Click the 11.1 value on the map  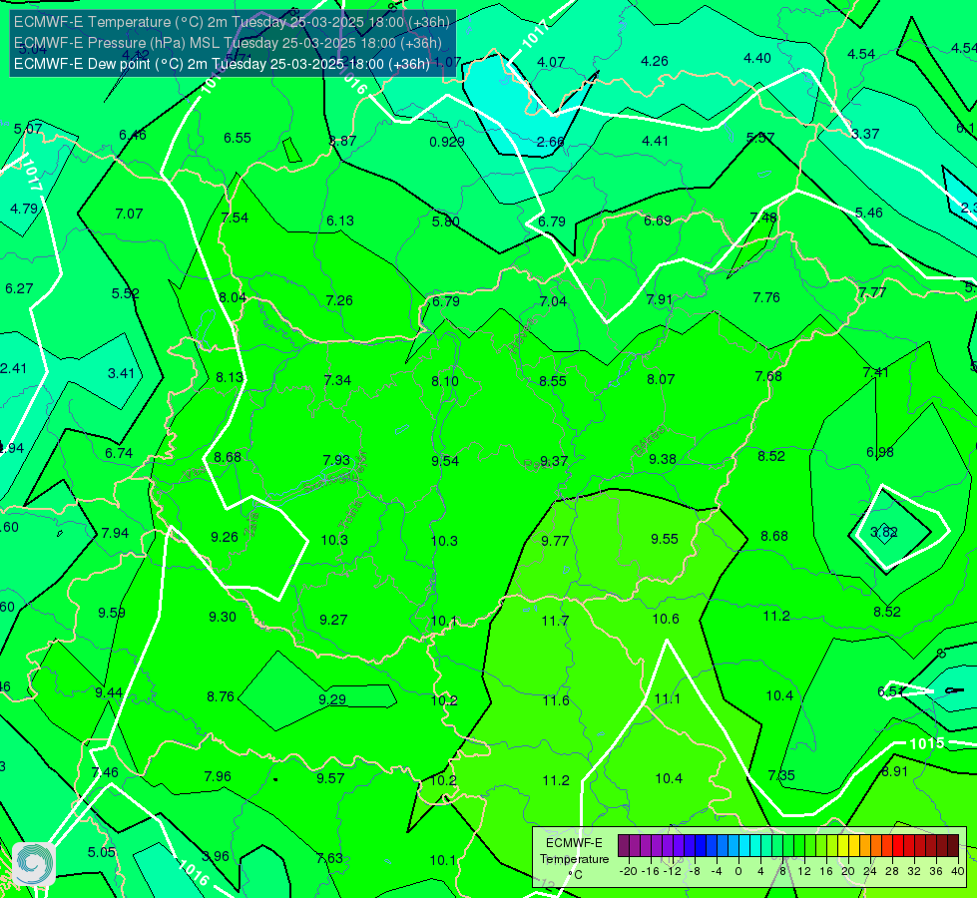(x=667, y=698)
